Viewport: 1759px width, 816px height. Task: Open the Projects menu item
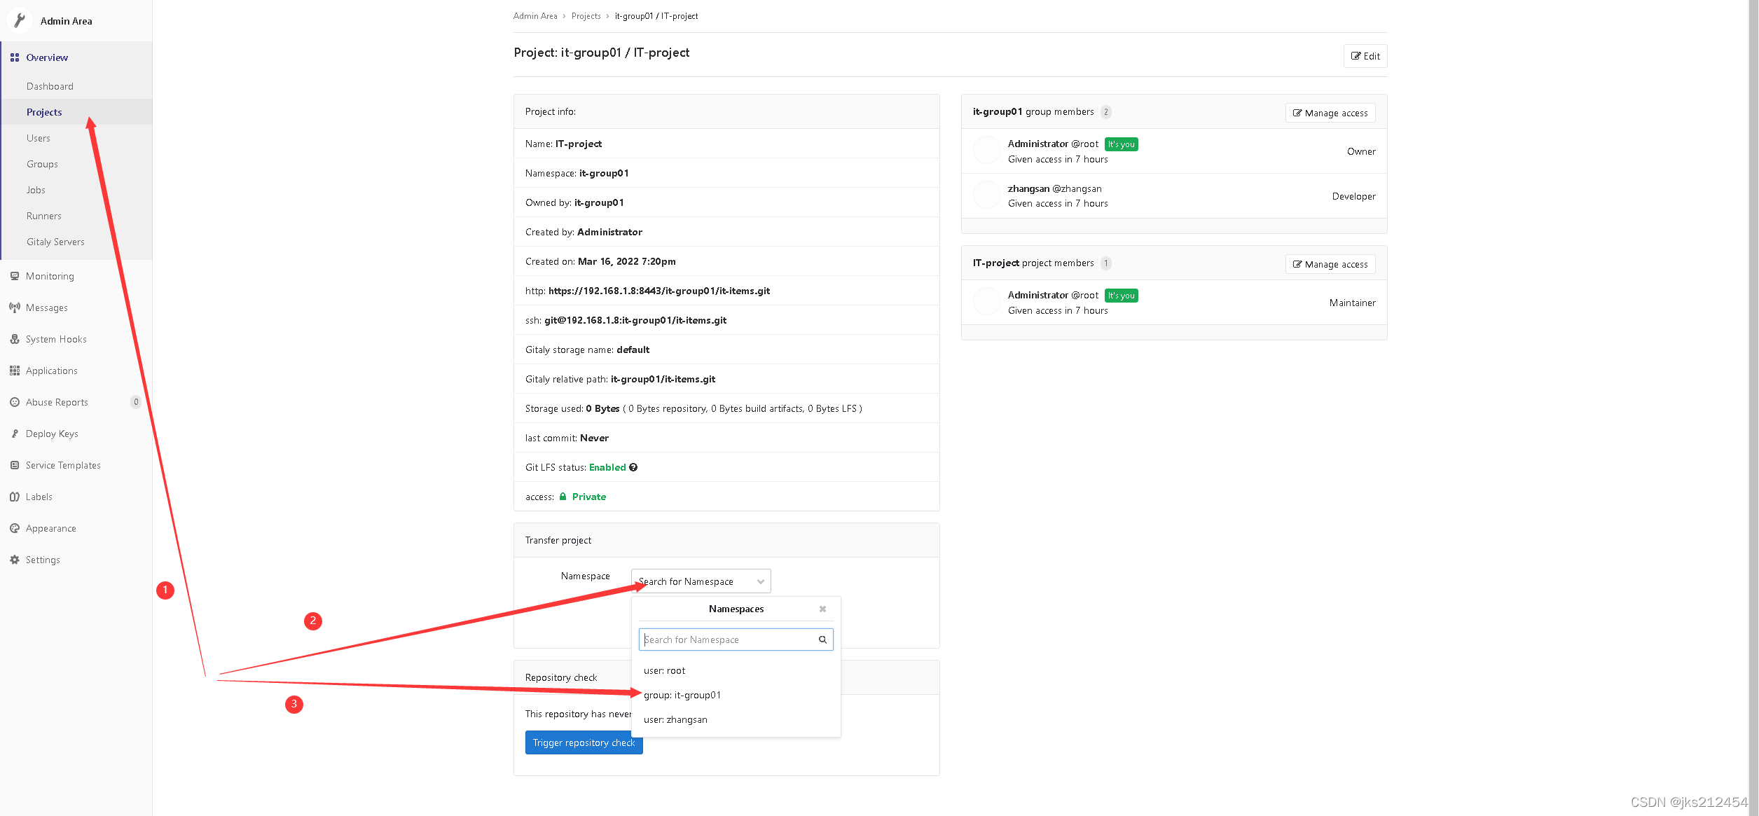43,111
